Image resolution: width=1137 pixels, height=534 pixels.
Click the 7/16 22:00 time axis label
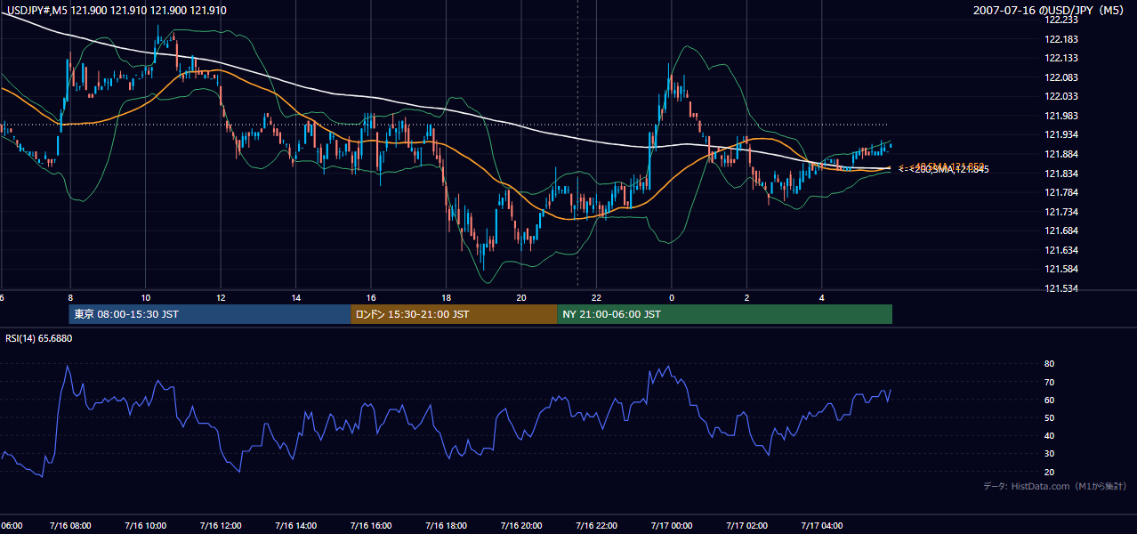click(x=596, y=526)
